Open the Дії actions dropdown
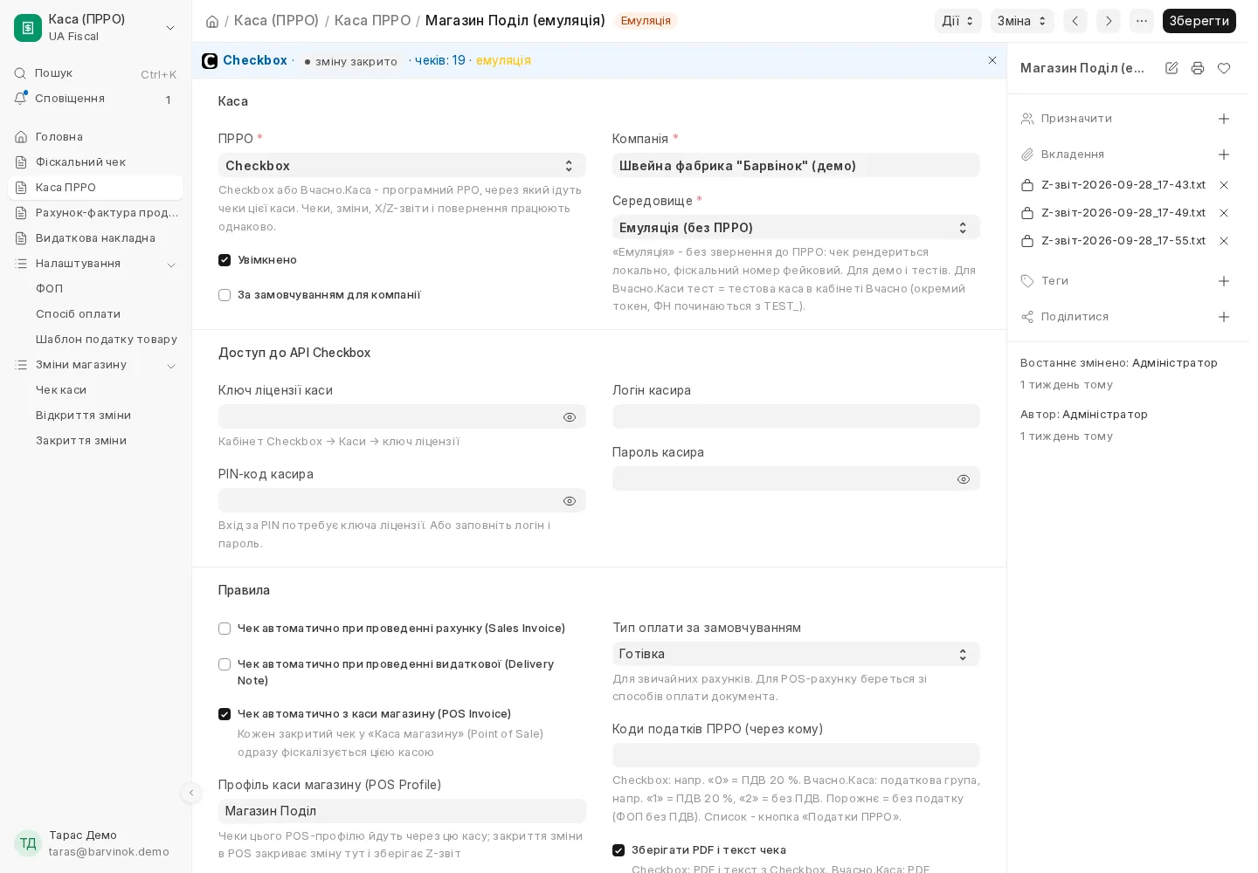The width and height of the screenshot is (1258, 873). tap(958, 21)
